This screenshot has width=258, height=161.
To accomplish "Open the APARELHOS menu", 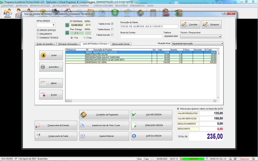I will coord(22,6).
